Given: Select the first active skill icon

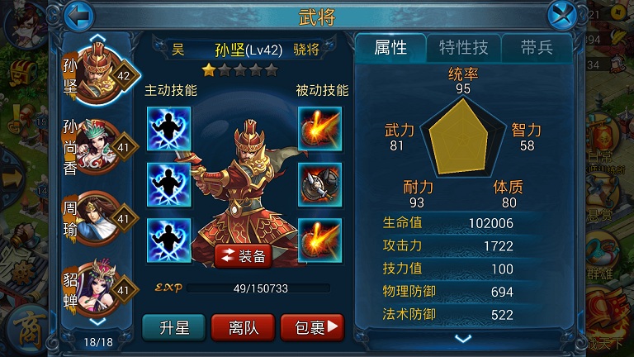Looking at the screenshot, I should click(168, 129).
